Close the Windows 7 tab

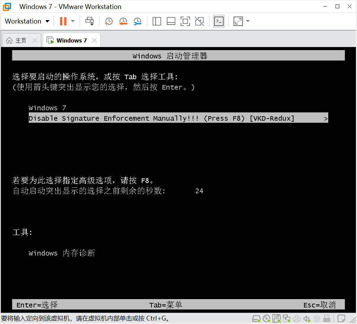coord(95,40)
